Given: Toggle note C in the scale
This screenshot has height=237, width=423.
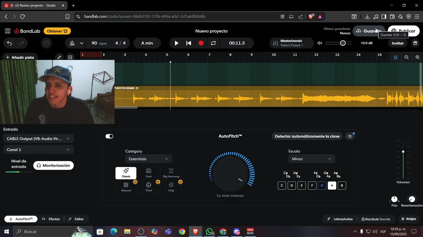Looking at the screenshot, I should click(x=282, y=186).
